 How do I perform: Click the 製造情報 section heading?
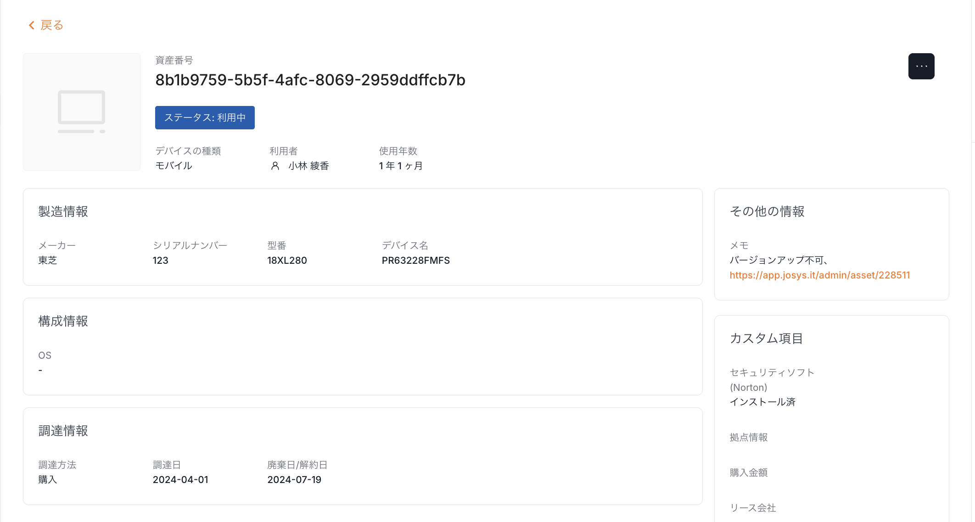[63, 211]
